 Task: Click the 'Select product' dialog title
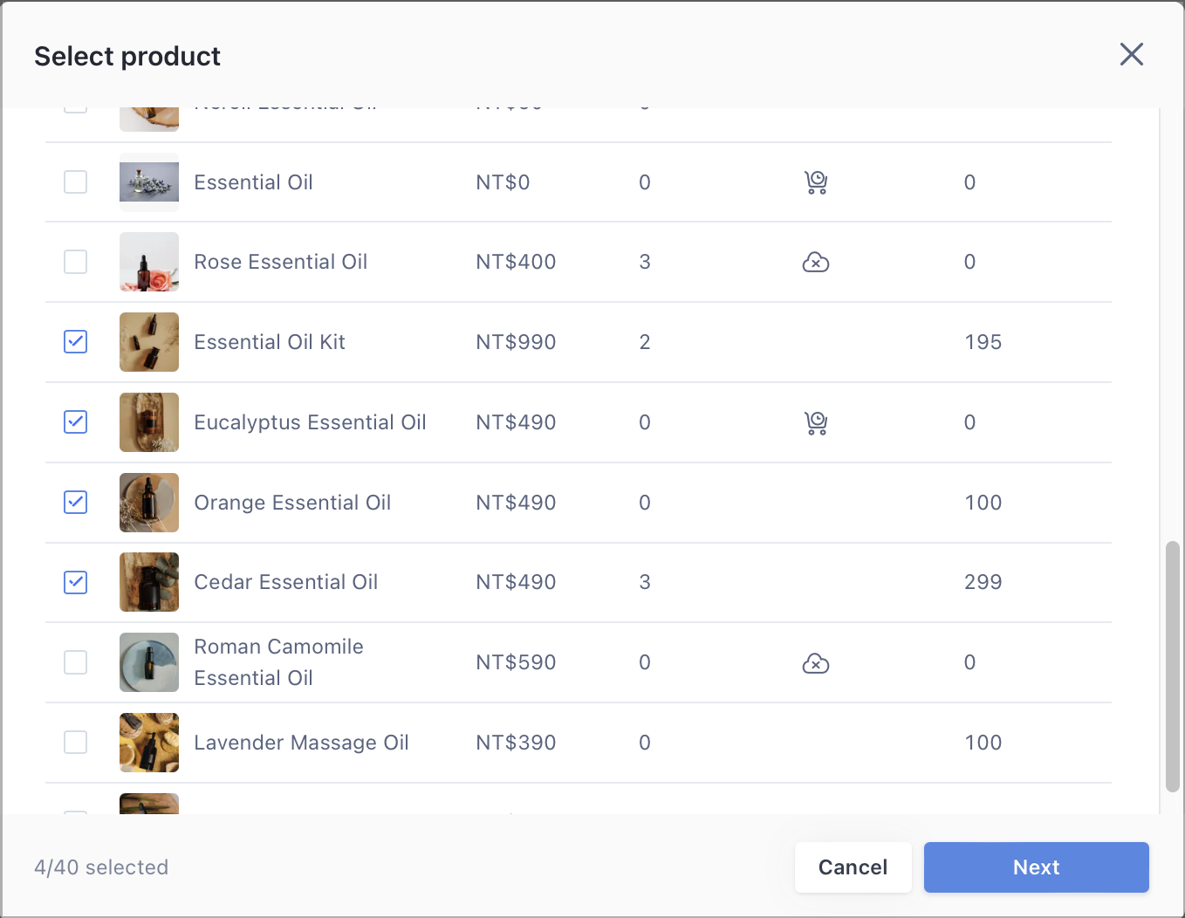[127, 56]
